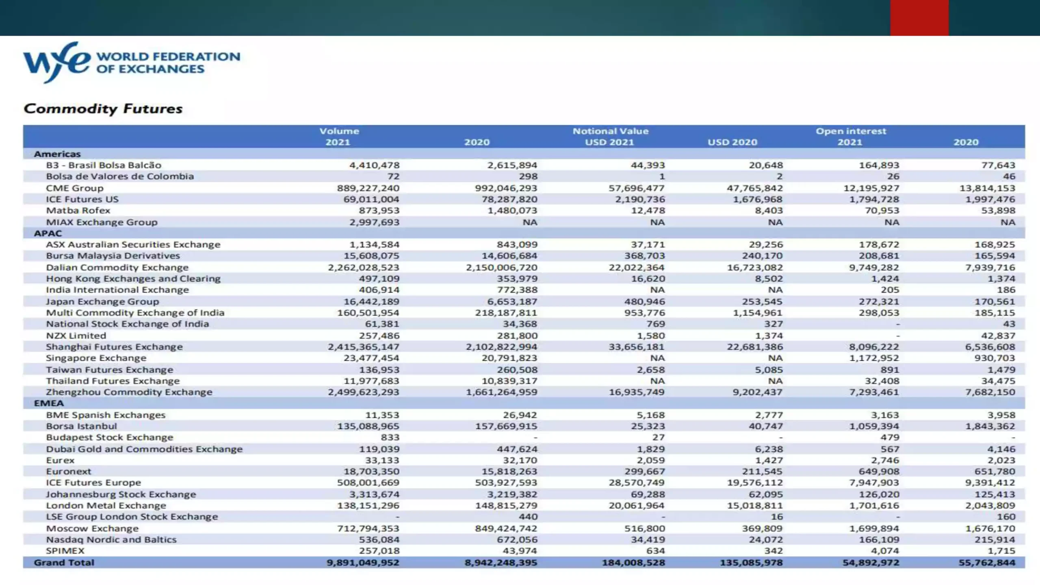Viewport: 1040px width, 585px height.
Task: Click London Metal Exchange label
Action: click(x=106, y=506)
